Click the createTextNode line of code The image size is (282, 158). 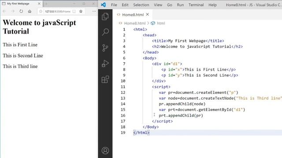point(220,98)
